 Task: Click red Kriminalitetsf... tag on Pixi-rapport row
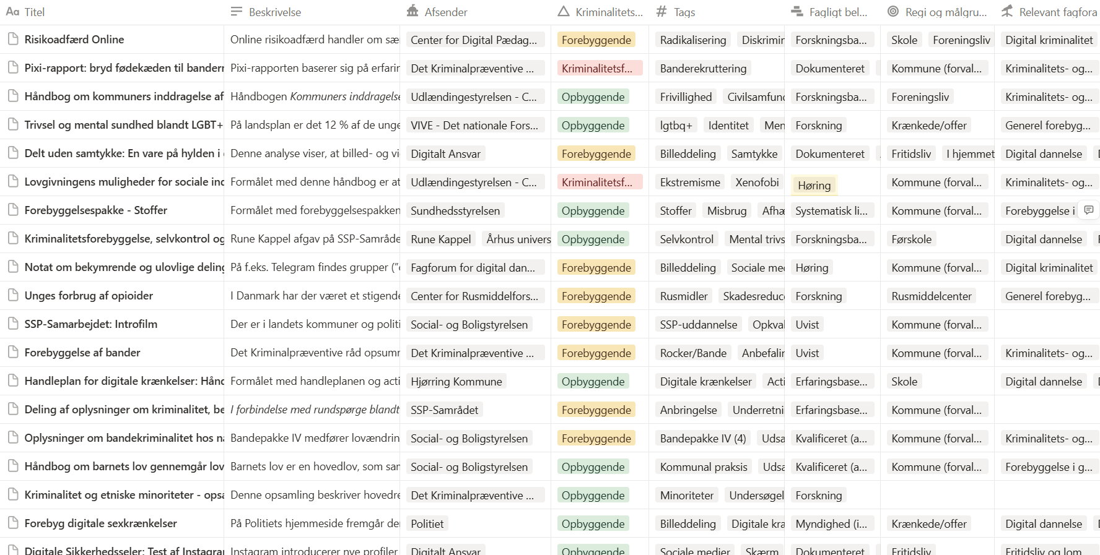click(596, 69)
